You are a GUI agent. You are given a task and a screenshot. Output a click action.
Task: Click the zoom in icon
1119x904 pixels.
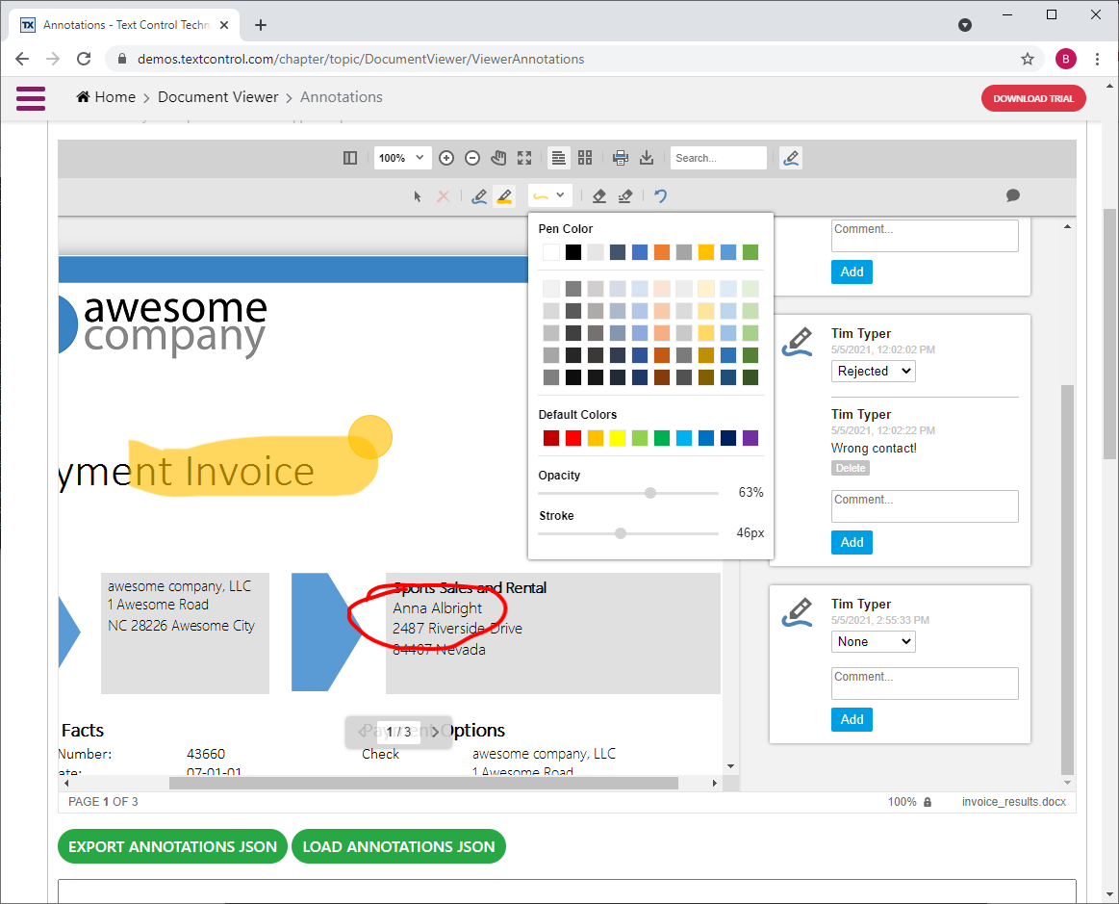(445, 157)
